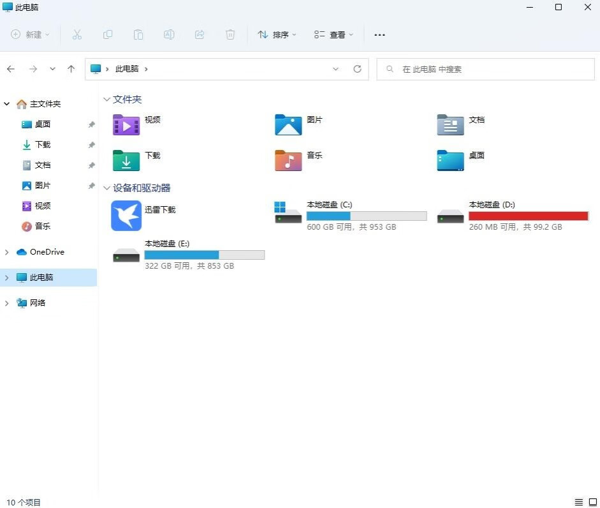This screenshot has width=600, height=508.
Task: Open the 视频 folder in main pane
Action: coord(126,124)
